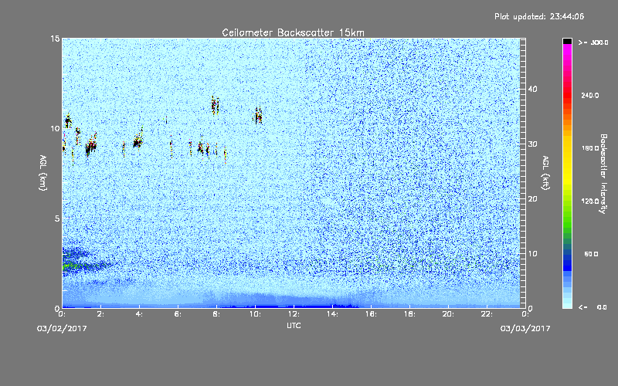Click the end date label 03/03/2017

pyautogui.click(x=525, y=329)
